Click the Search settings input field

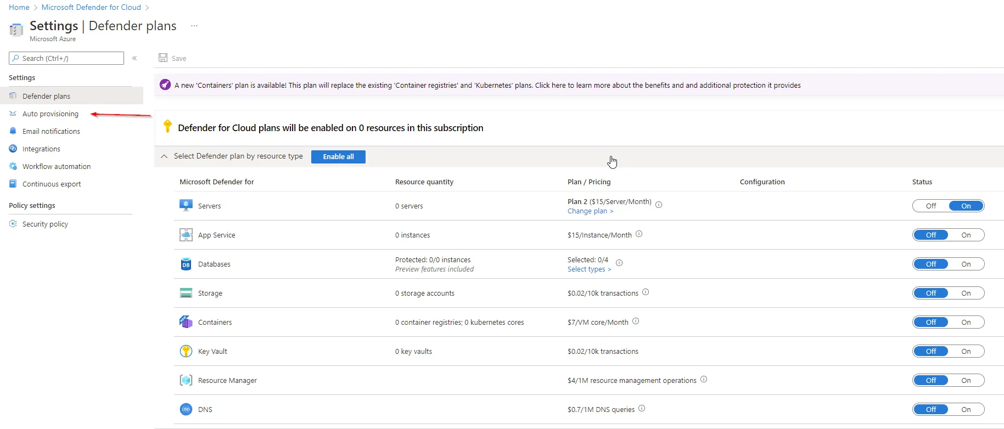(66, 58)
